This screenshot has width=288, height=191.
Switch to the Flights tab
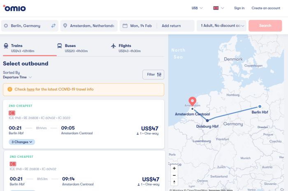(137, 48)
